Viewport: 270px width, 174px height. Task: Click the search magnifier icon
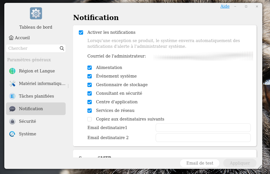pyautogui.click(x=62, y=48)
